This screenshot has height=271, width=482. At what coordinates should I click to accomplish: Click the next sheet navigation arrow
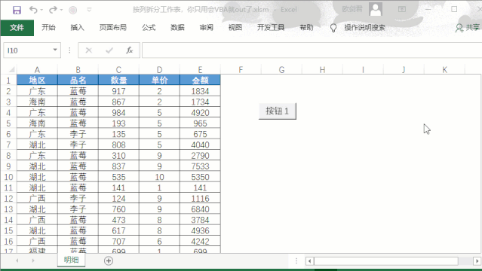[33, 260]
